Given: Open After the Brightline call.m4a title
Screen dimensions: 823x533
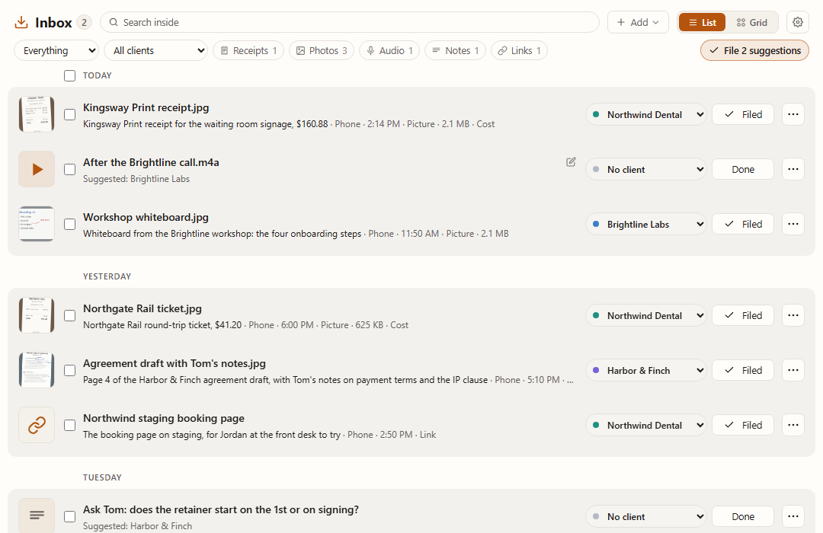Looking at the screenshot, I should (151, 163).
